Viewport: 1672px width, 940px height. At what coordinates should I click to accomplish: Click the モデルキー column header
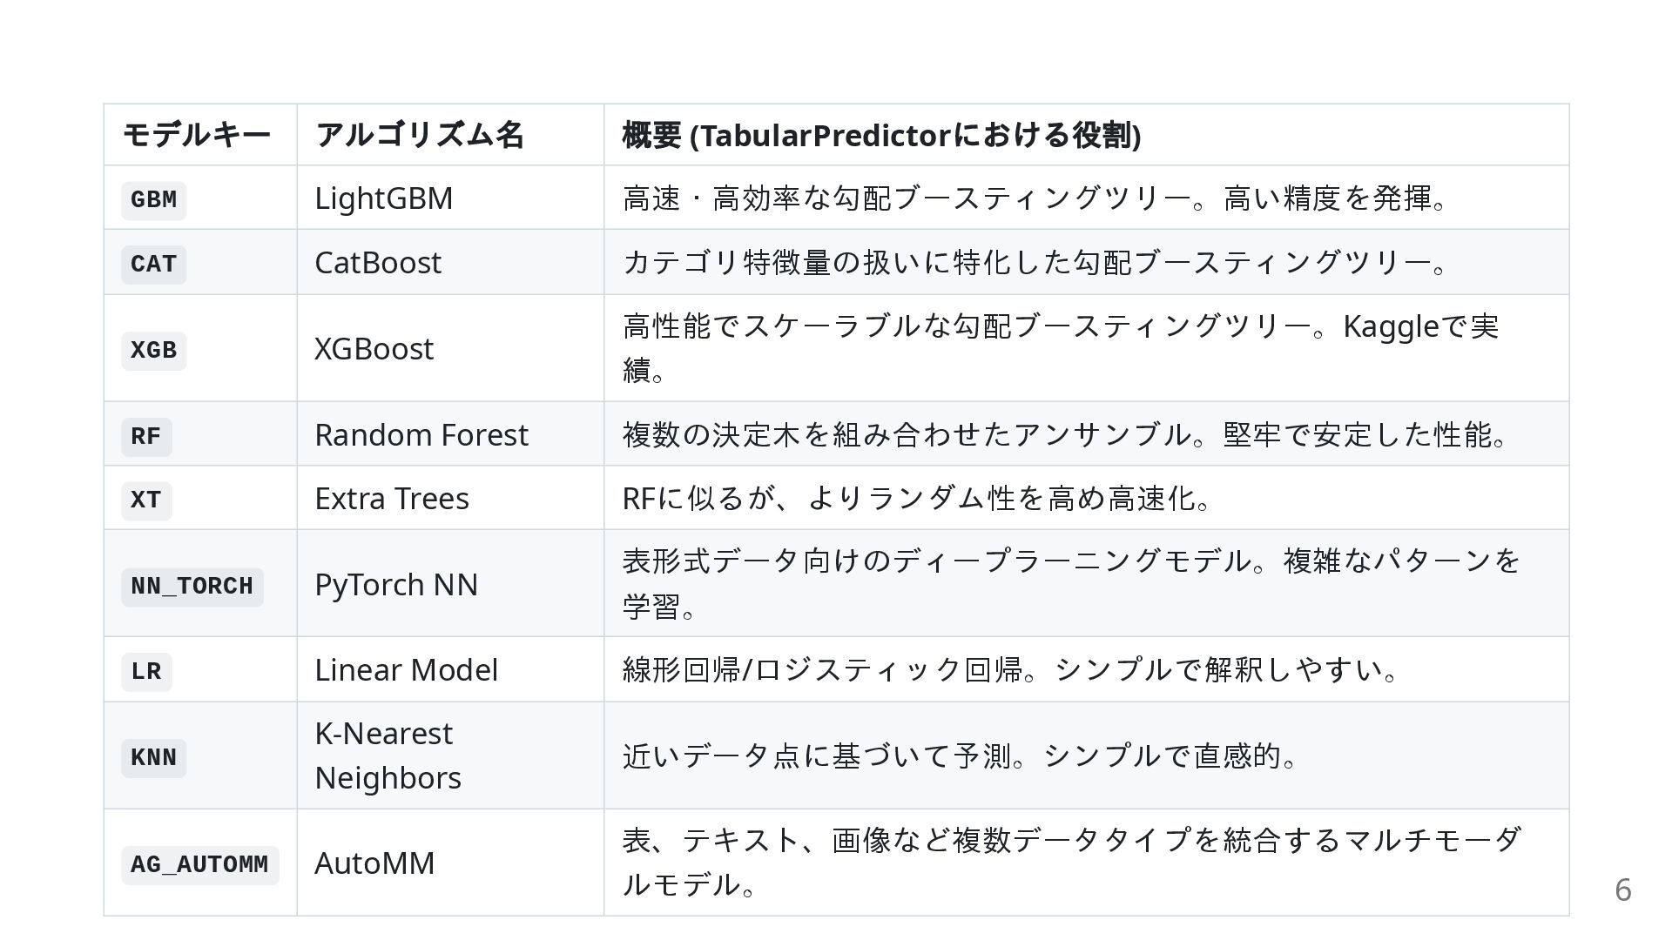pyautogui.click(x=197, y=135)
